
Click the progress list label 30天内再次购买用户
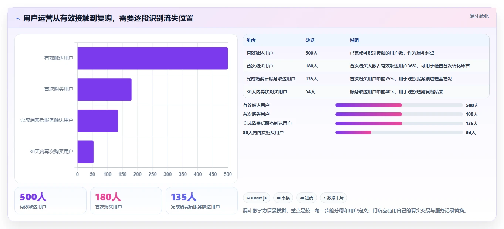coord(263,132)
